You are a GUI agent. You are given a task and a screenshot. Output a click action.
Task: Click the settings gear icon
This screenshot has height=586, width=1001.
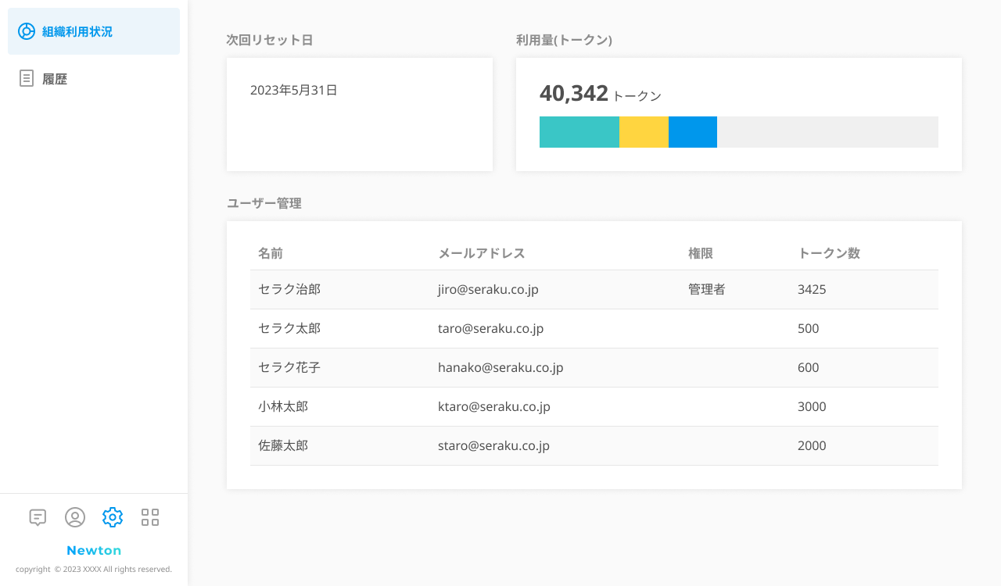click(x=113, y=517)
